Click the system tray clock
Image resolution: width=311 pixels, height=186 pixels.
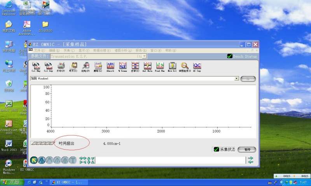(303, 182)
